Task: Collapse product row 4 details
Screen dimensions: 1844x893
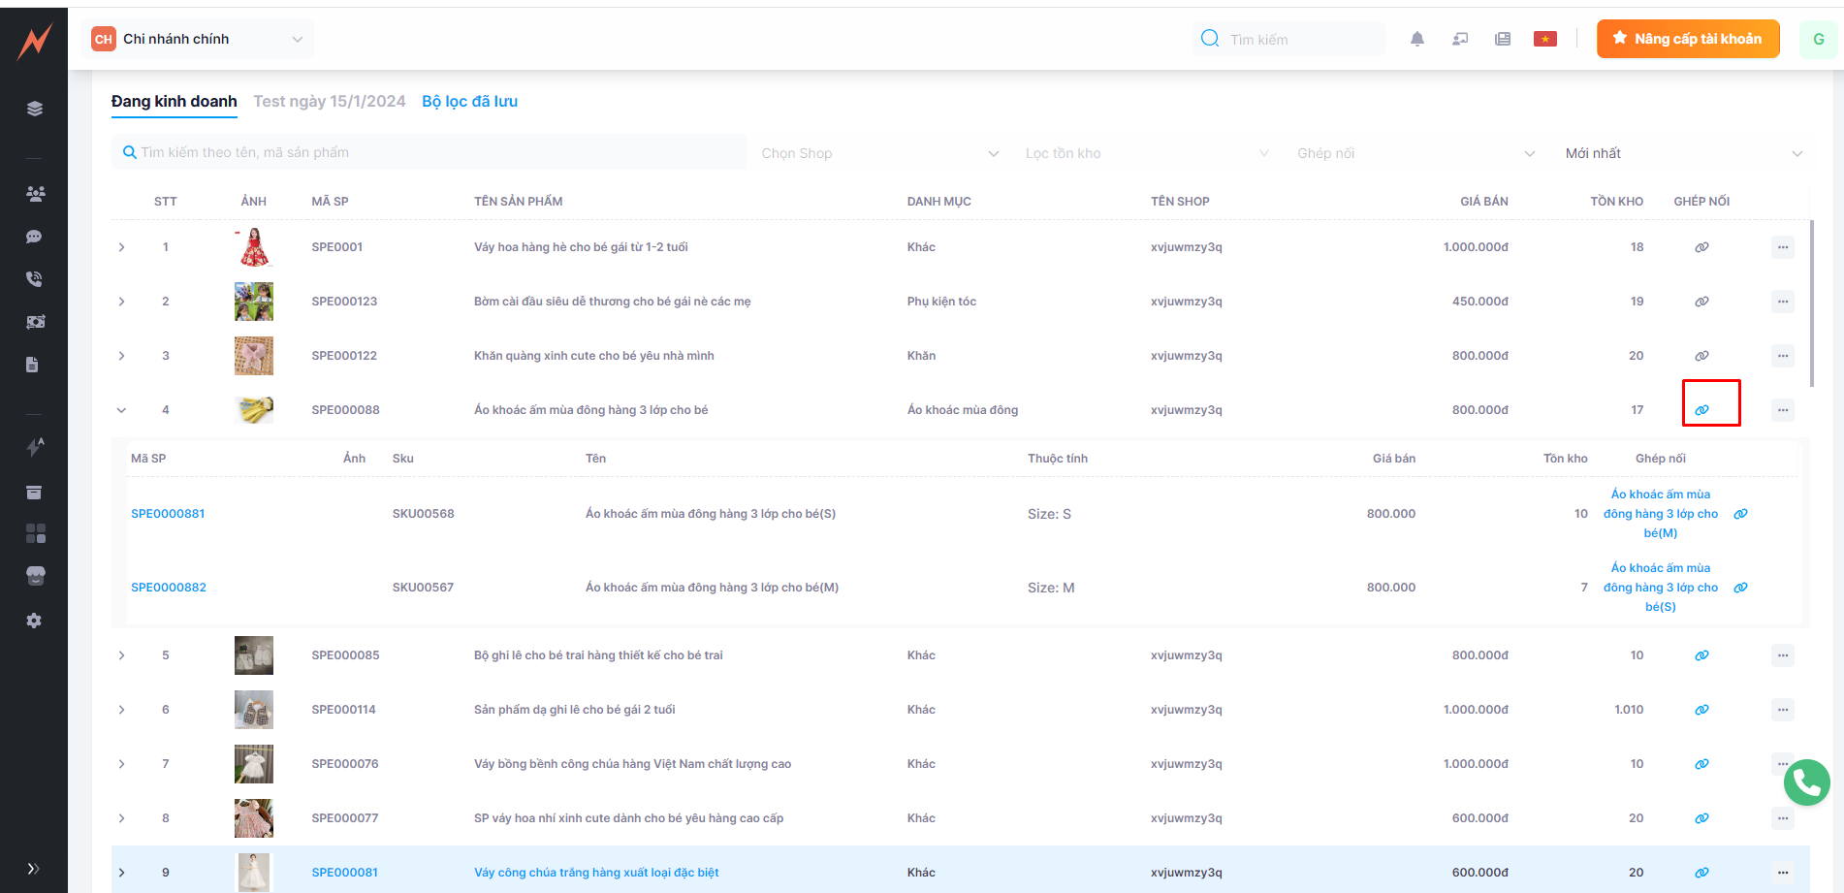Action: pyautogui.click(x=121, y=410)
